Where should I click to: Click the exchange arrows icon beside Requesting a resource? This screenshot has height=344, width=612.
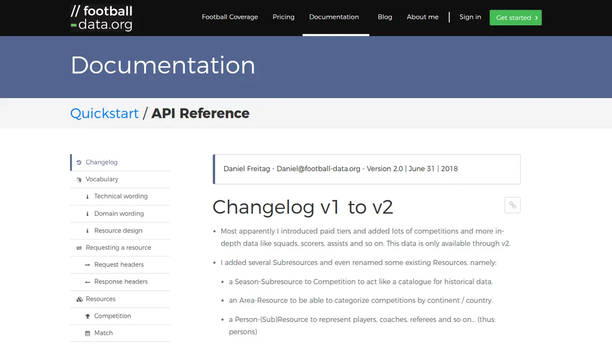pyautogui.click(x=79, y=248)
